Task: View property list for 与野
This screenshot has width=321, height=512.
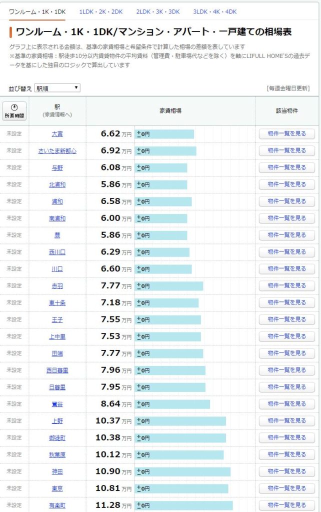Action: (286, 167)
